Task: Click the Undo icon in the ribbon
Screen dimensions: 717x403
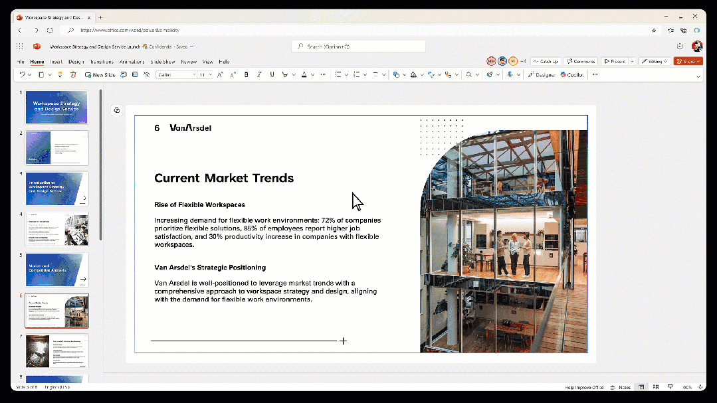Action: coord(22,75)
